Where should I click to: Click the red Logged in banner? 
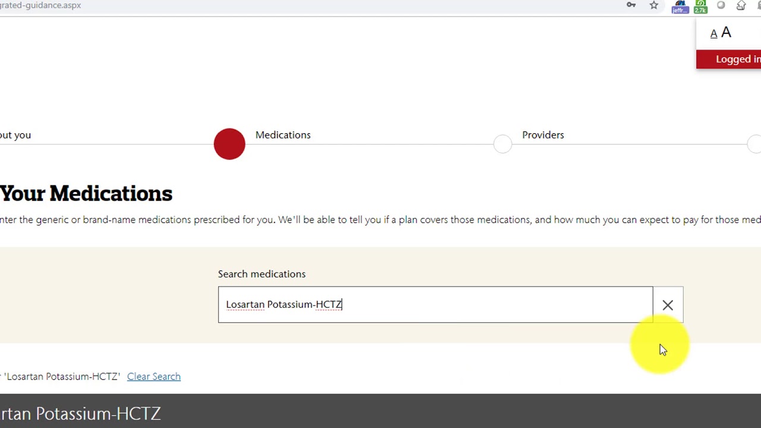tap(729, 59)
